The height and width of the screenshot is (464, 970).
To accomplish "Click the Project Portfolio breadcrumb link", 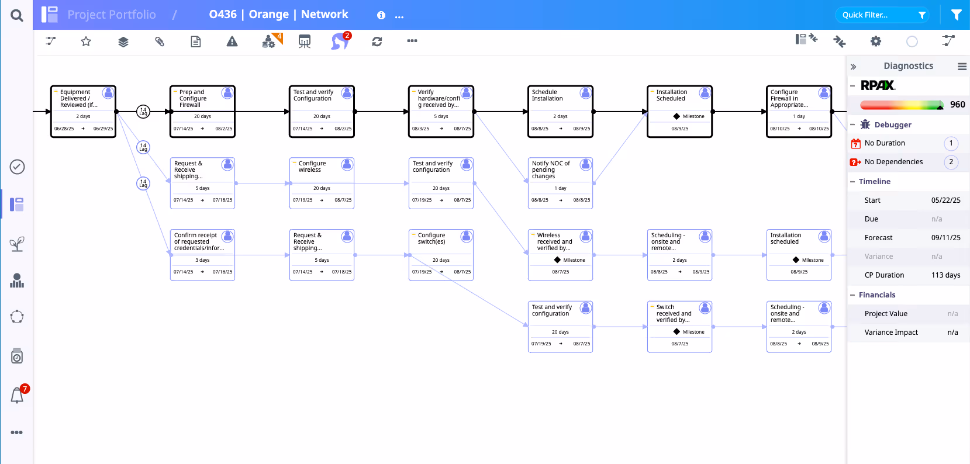I will pos(112,15).
